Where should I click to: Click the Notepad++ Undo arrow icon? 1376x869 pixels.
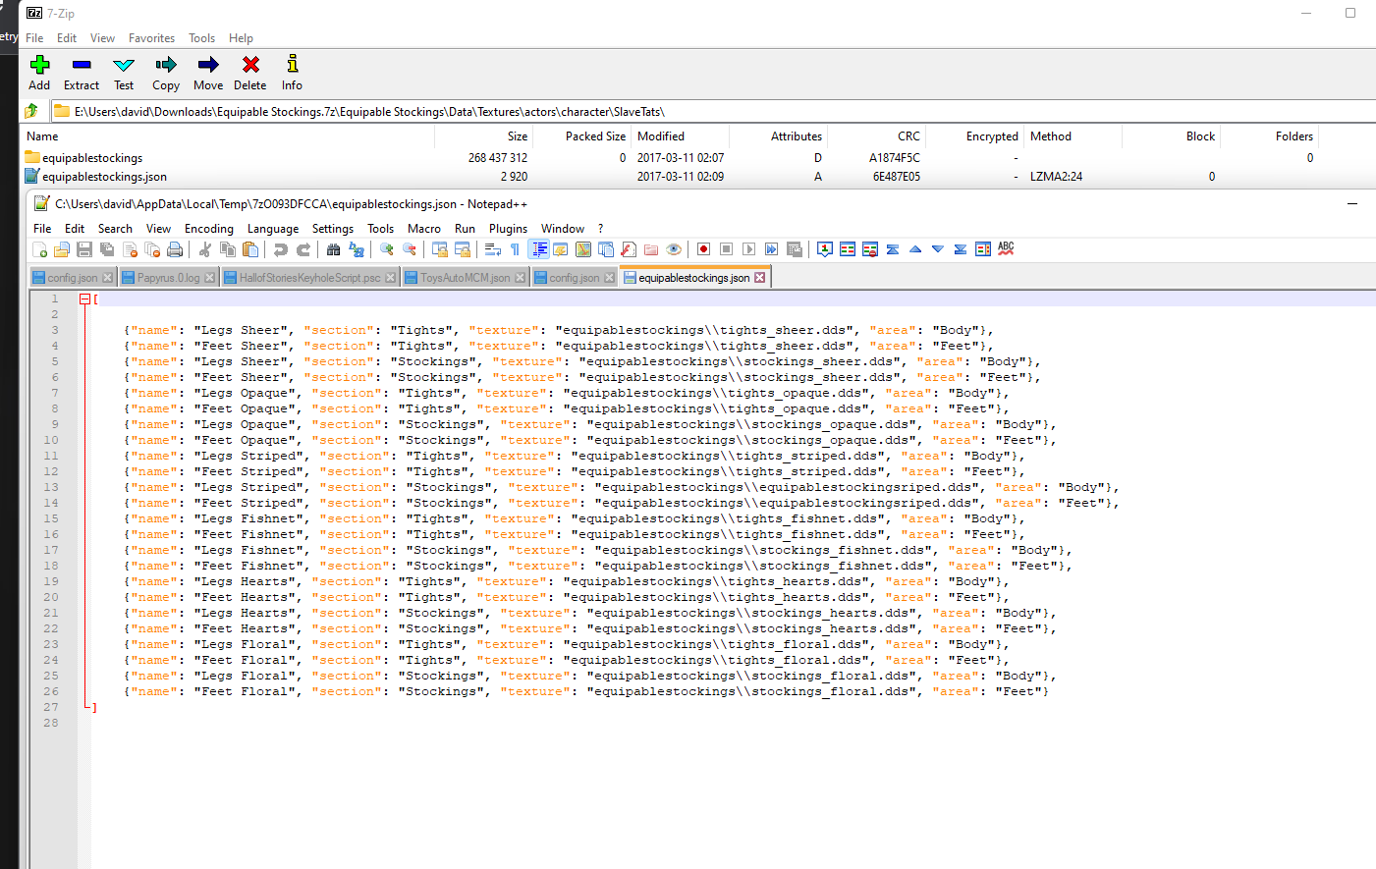click(281, 249)
